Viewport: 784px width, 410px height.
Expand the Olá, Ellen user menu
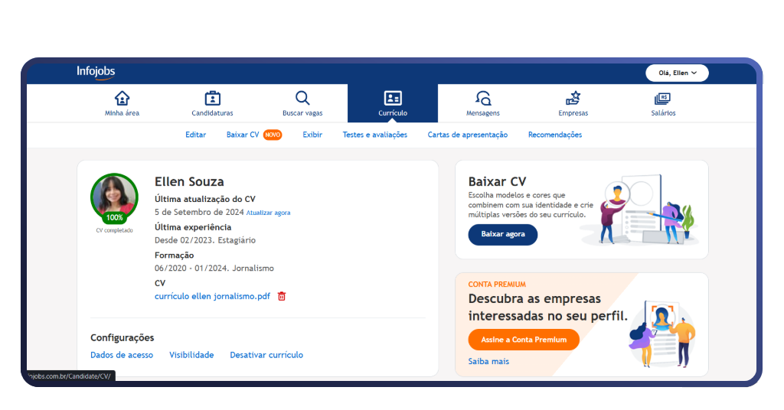point(677,73)
